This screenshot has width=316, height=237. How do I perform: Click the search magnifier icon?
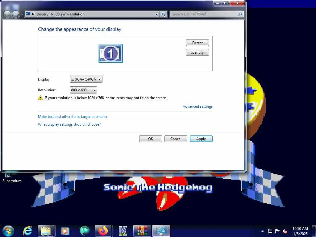click(240, 14)
